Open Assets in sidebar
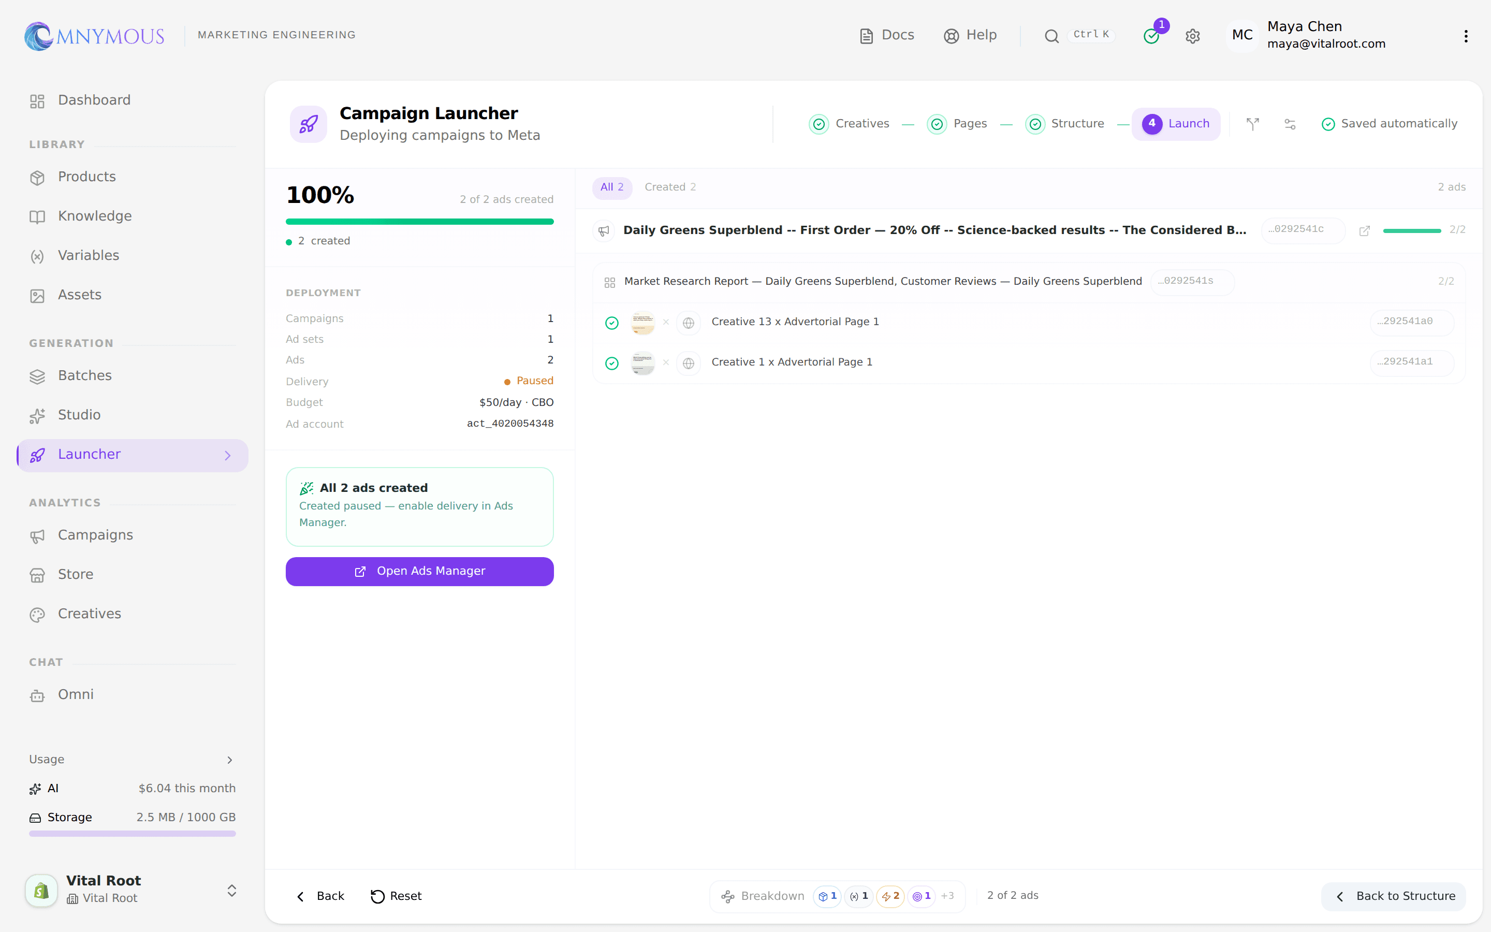This screenshot has height=932, width=1491. click(x=132, y=295)
